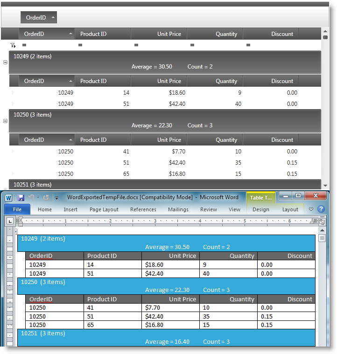Collapse the 10249 group

(6, 62)
